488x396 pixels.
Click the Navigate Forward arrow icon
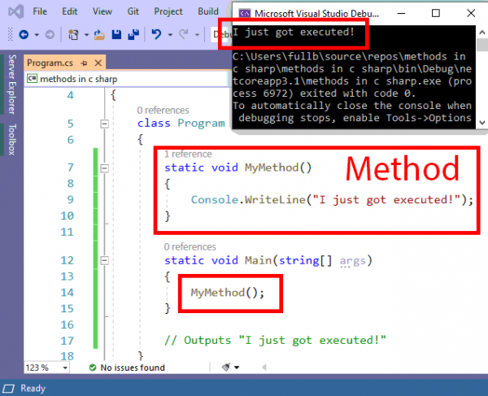48,35
